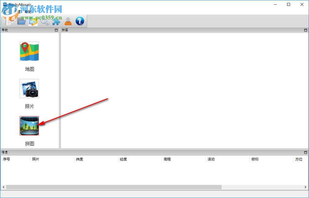The image size is (309, 198).
Task: Click the 地图 label text
Action: pyautogui.click(x=30, y=69)
